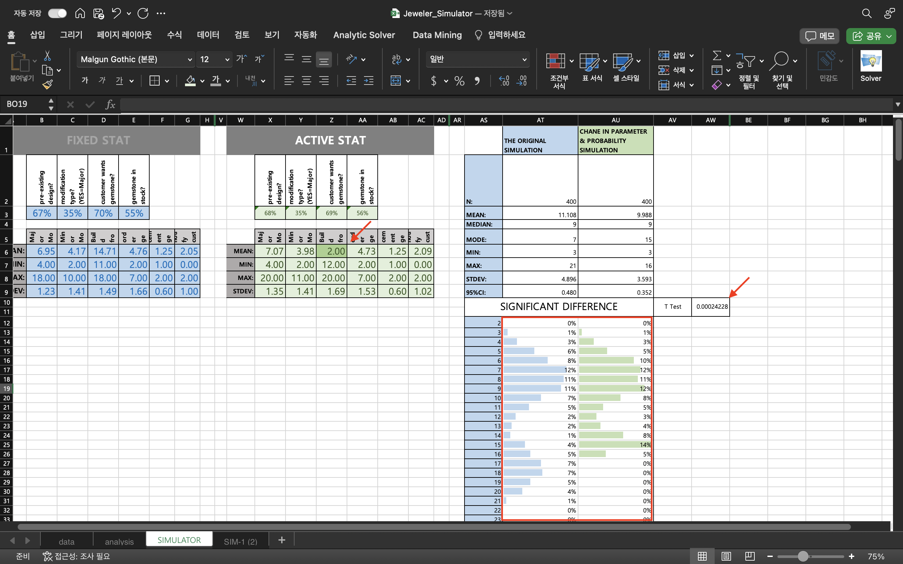
Task: Switch to the SIM-1 (2) sheet tab
Action: pyautogui.click(x=240, y=541)
